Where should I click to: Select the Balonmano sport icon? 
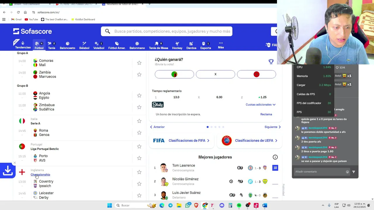pos(137,45)
